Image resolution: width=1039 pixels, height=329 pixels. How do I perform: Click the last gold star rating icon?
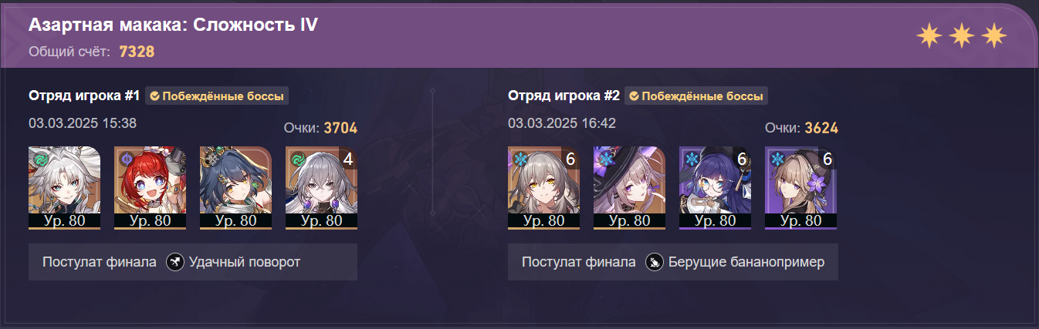pyautogui.click(x=995, y=35)
